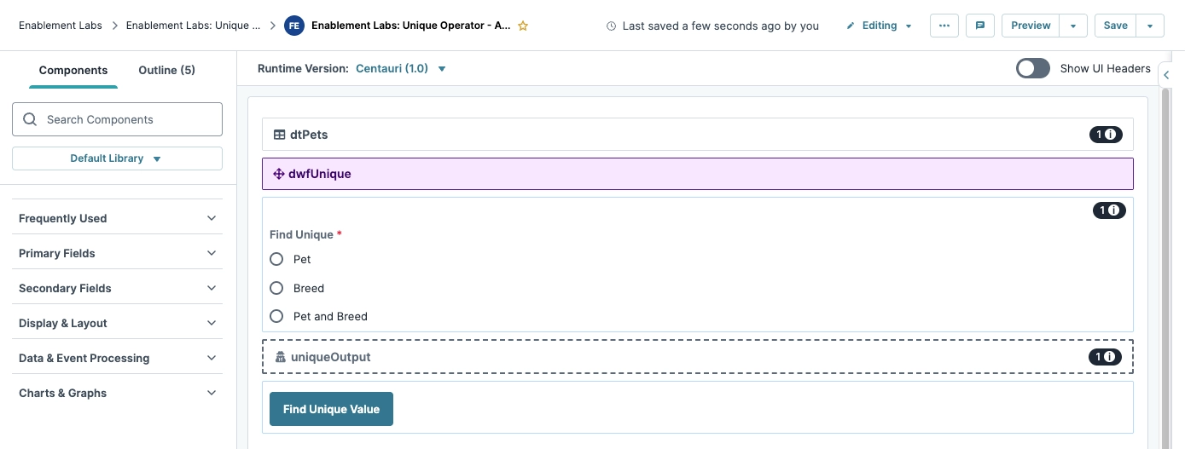Click the last-saved clock icon
Image resolution: width=1185 pixels, height=449 pixels.
(611, 26)
